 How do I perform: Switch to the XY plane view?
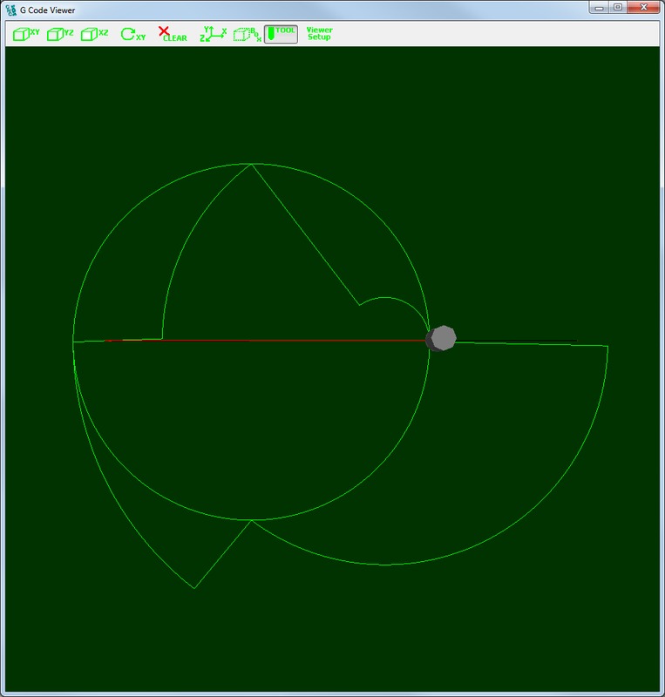(26, 34)
